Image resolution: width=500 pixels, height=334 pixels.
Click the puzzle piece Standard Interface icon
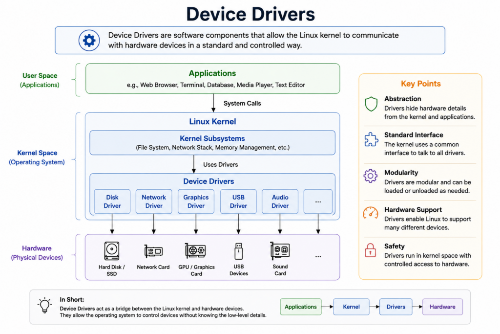pyautogui.click(x=371, y=139)
